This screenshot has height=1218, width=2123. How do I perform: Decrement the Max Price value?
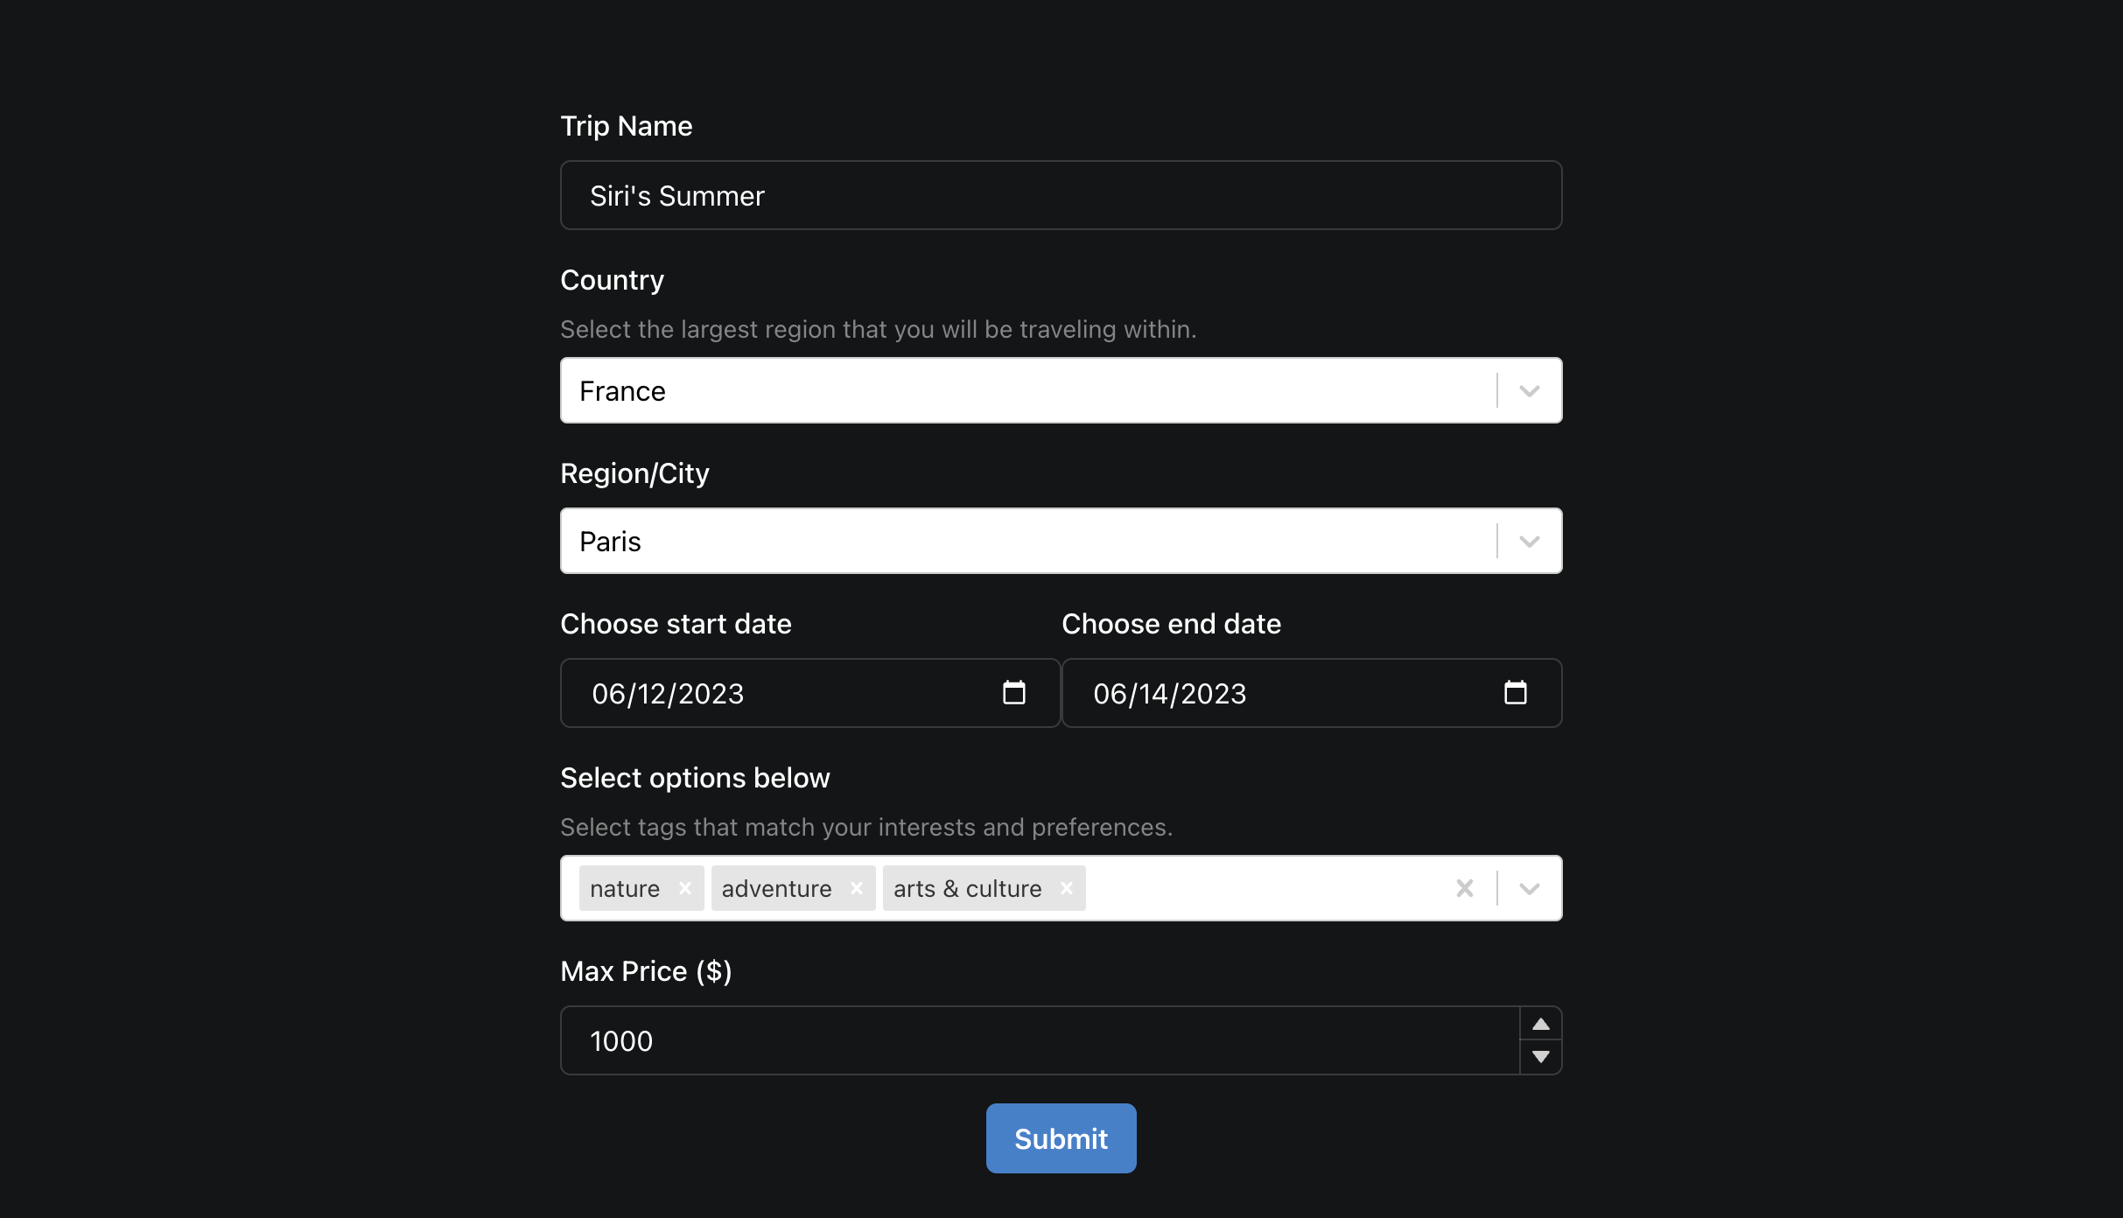1539,1057
